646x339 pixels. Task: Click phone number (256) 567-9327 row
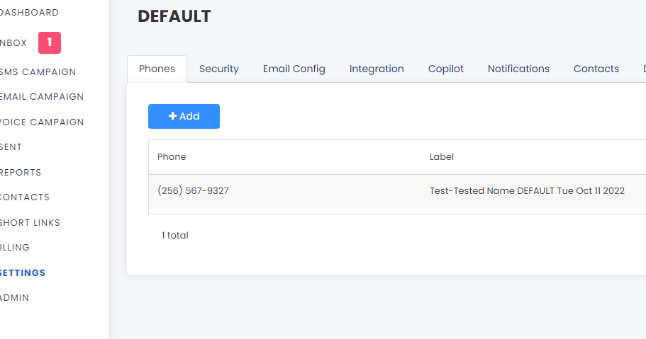point(193,191)
